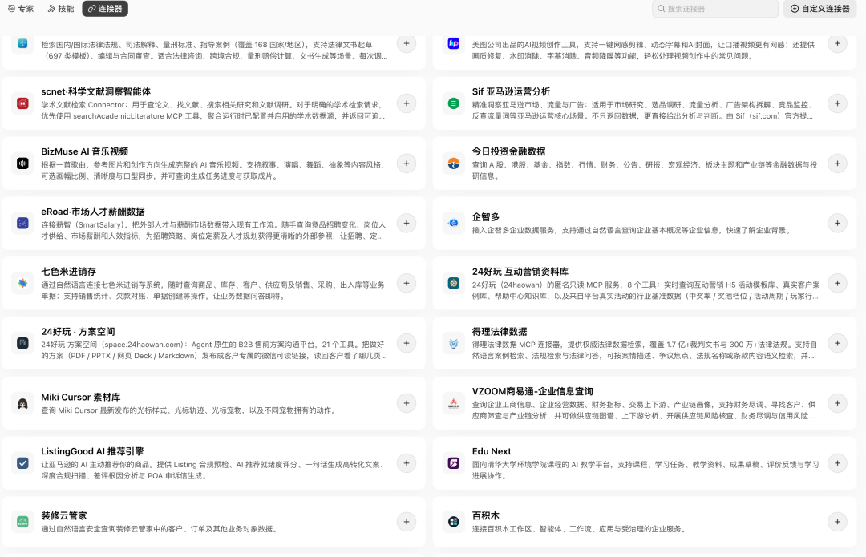Screen dimensions: 866x557
Task: Read the 企智多 description about 企业数据服务
Action: click(x=631, y=230)
